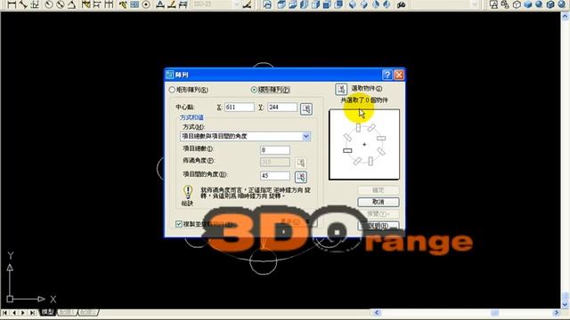Switch to SE Isometric view

click(x=364, y=4)
